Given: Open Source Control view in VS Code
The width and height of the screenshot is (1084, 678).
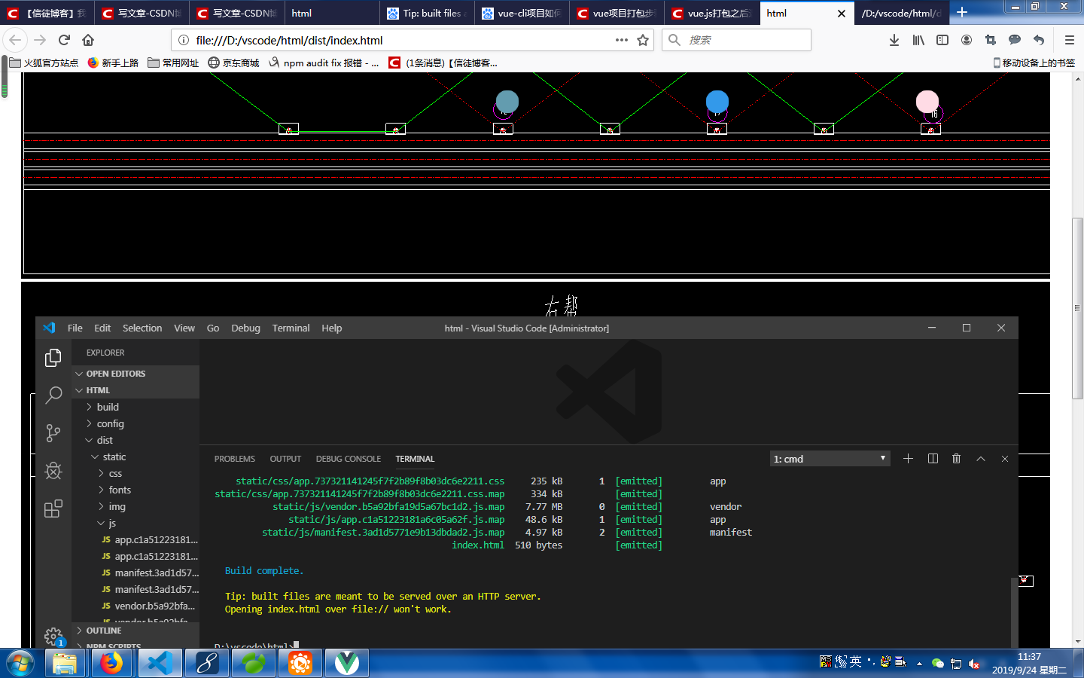Looking at the screenshot, I should (x=53, y=432).
